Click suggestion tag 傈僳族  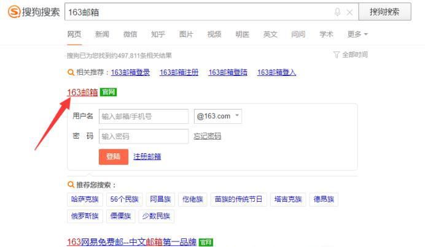[120, 216]
